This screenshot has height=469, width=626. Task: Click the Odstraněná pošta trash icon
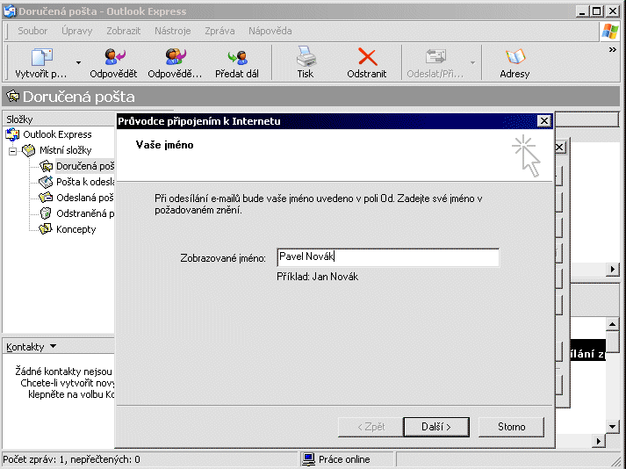click(x=46, y=213)
